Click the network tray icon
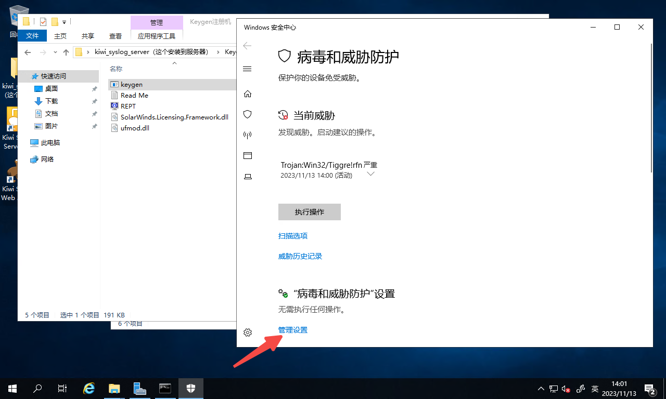Image resolution: width=666 pixels, height=399 pixels. coord(554,389)
